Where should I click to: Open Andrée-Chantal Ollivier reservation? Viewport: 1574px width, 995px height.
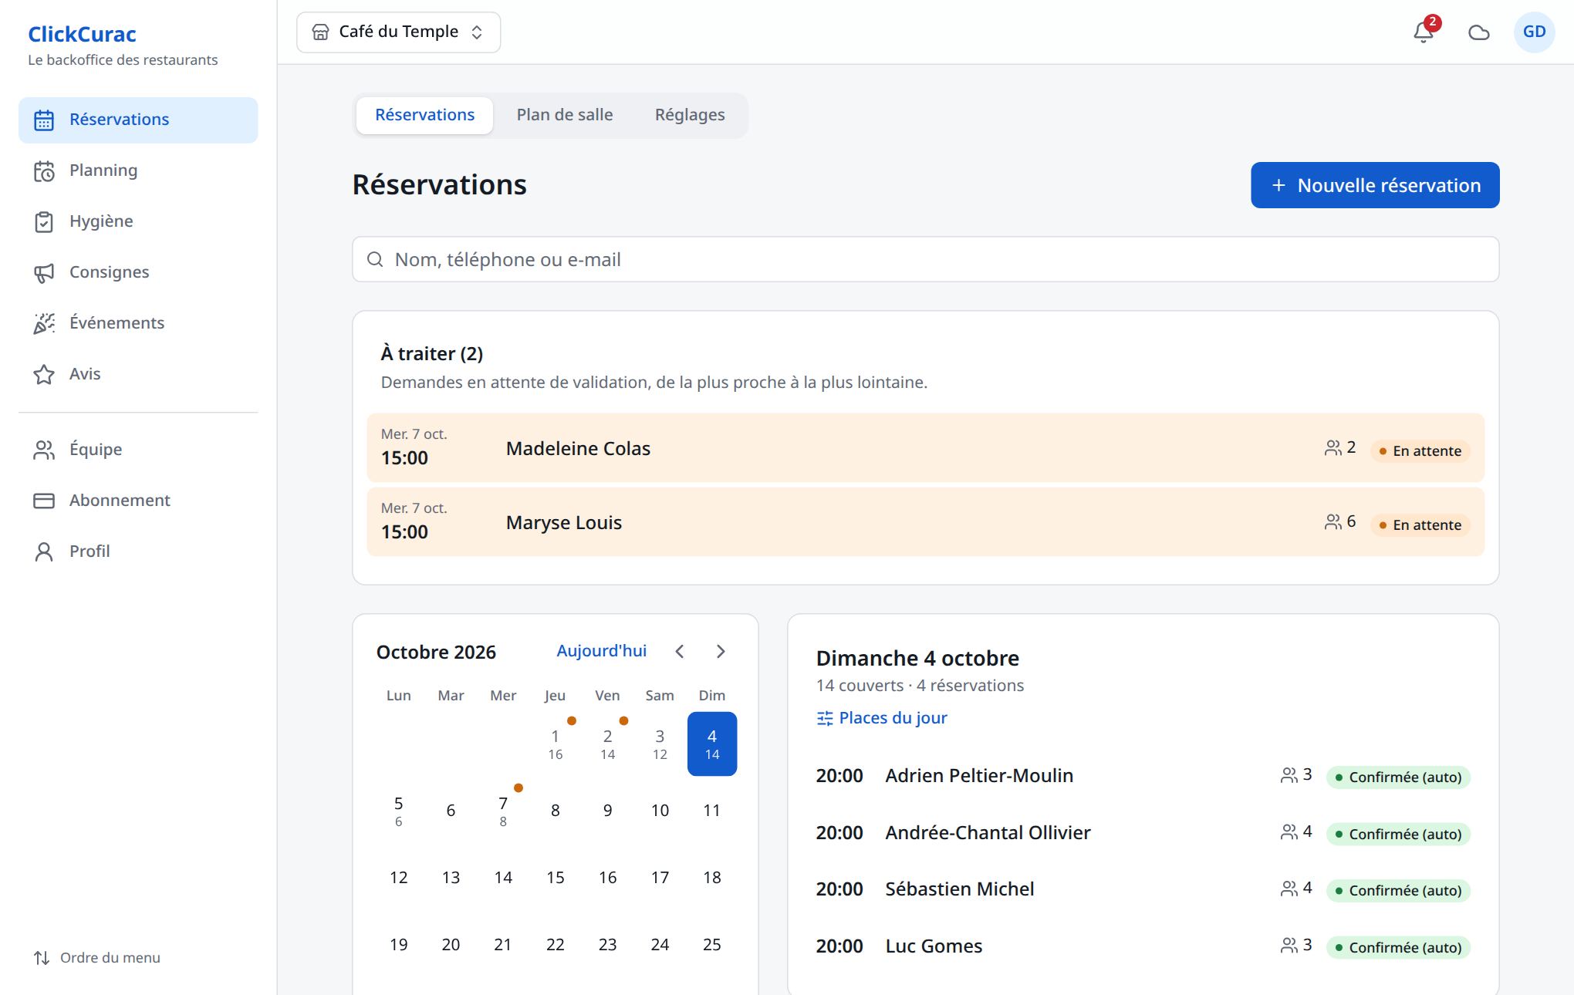[x=1143, y=833]
